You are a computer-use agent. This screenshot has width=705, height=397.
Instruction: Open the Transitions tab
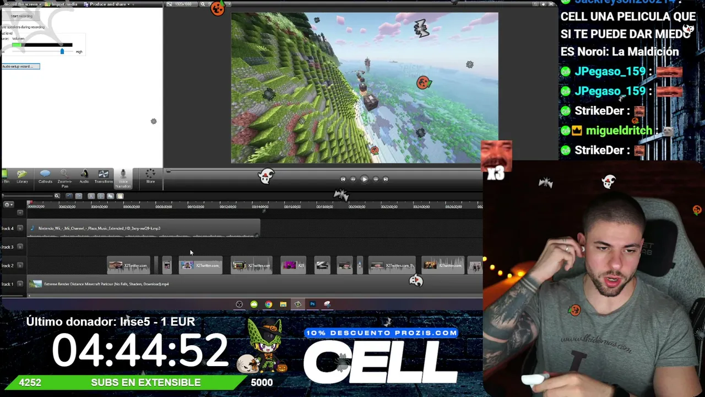103,176
